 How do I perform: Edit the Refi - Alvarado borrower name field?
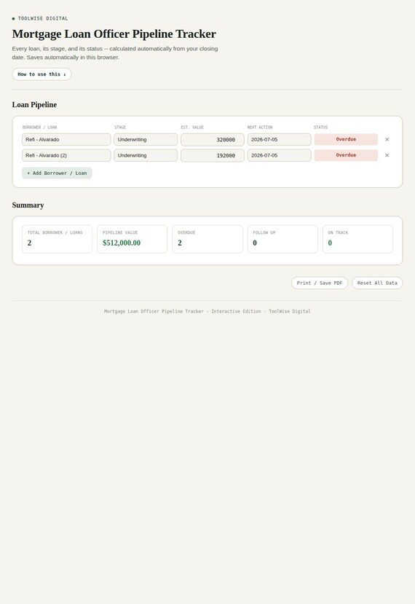tap(66, 139)
